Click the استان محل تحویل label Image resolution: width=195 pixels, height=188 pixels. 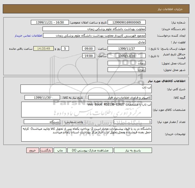pos(173,63)
